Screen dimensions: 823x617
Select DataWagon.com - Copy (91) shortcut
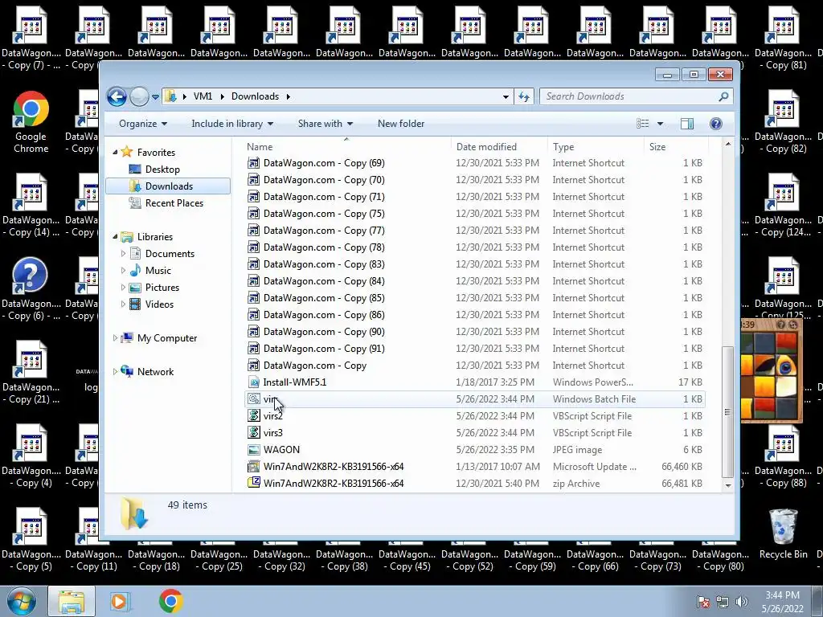pyautogui.click(x=474, y=349)
